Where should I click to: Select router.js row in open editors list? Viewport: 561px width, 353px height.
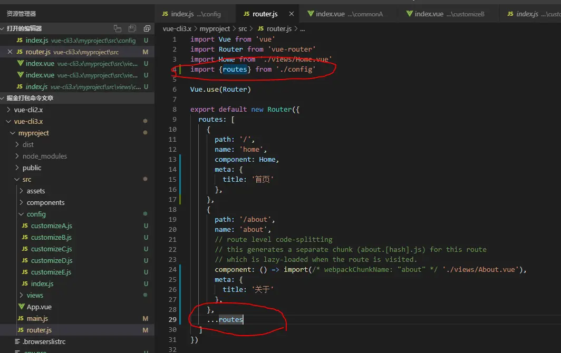(78, 52)
